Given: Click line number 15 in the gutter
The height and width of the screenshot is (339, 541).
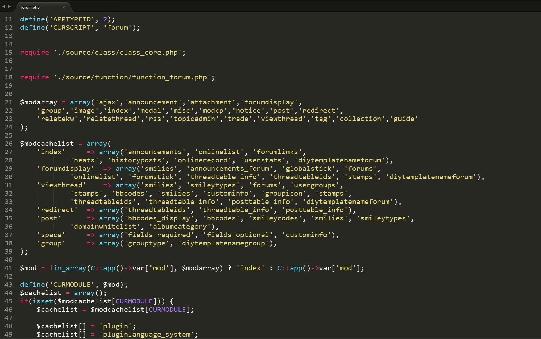Looking at the screenshot, I should click(x=9, y=53).
